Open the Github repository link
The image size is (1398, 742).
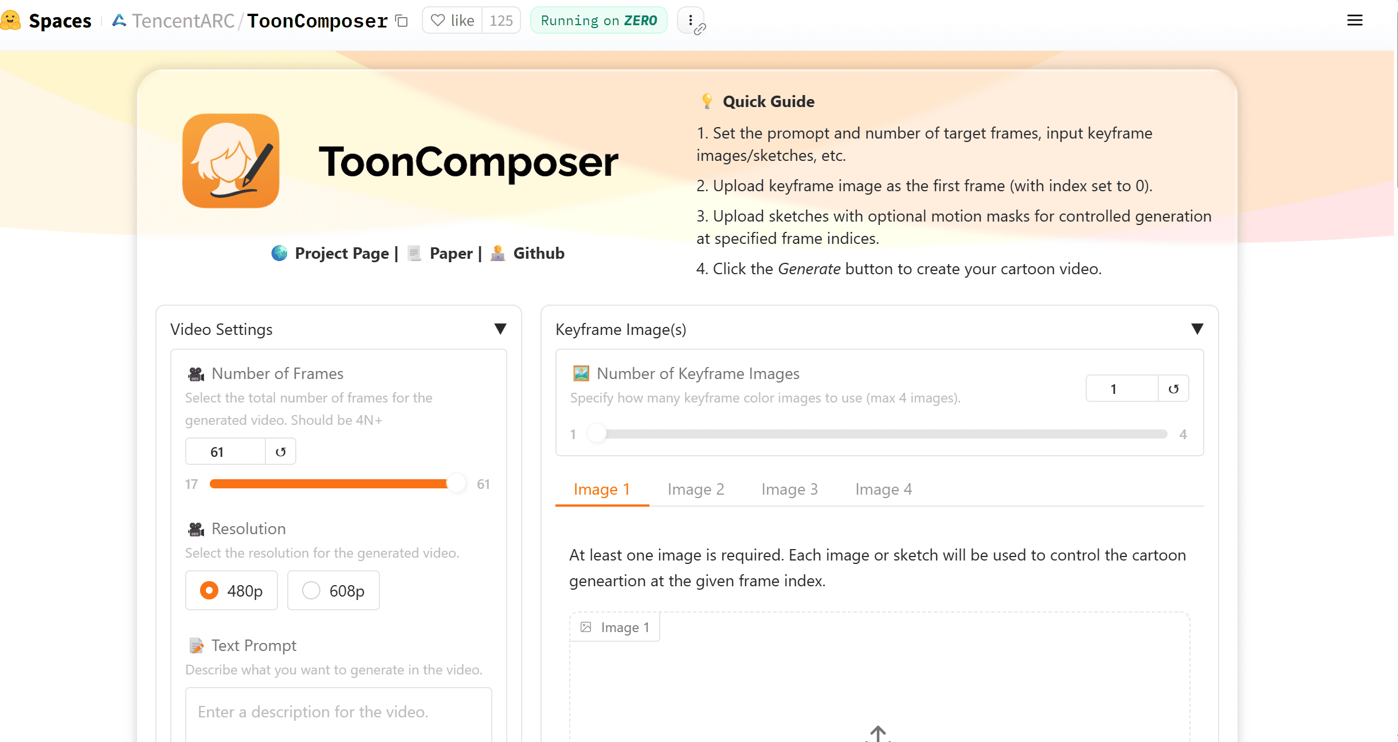click(539, 253)
